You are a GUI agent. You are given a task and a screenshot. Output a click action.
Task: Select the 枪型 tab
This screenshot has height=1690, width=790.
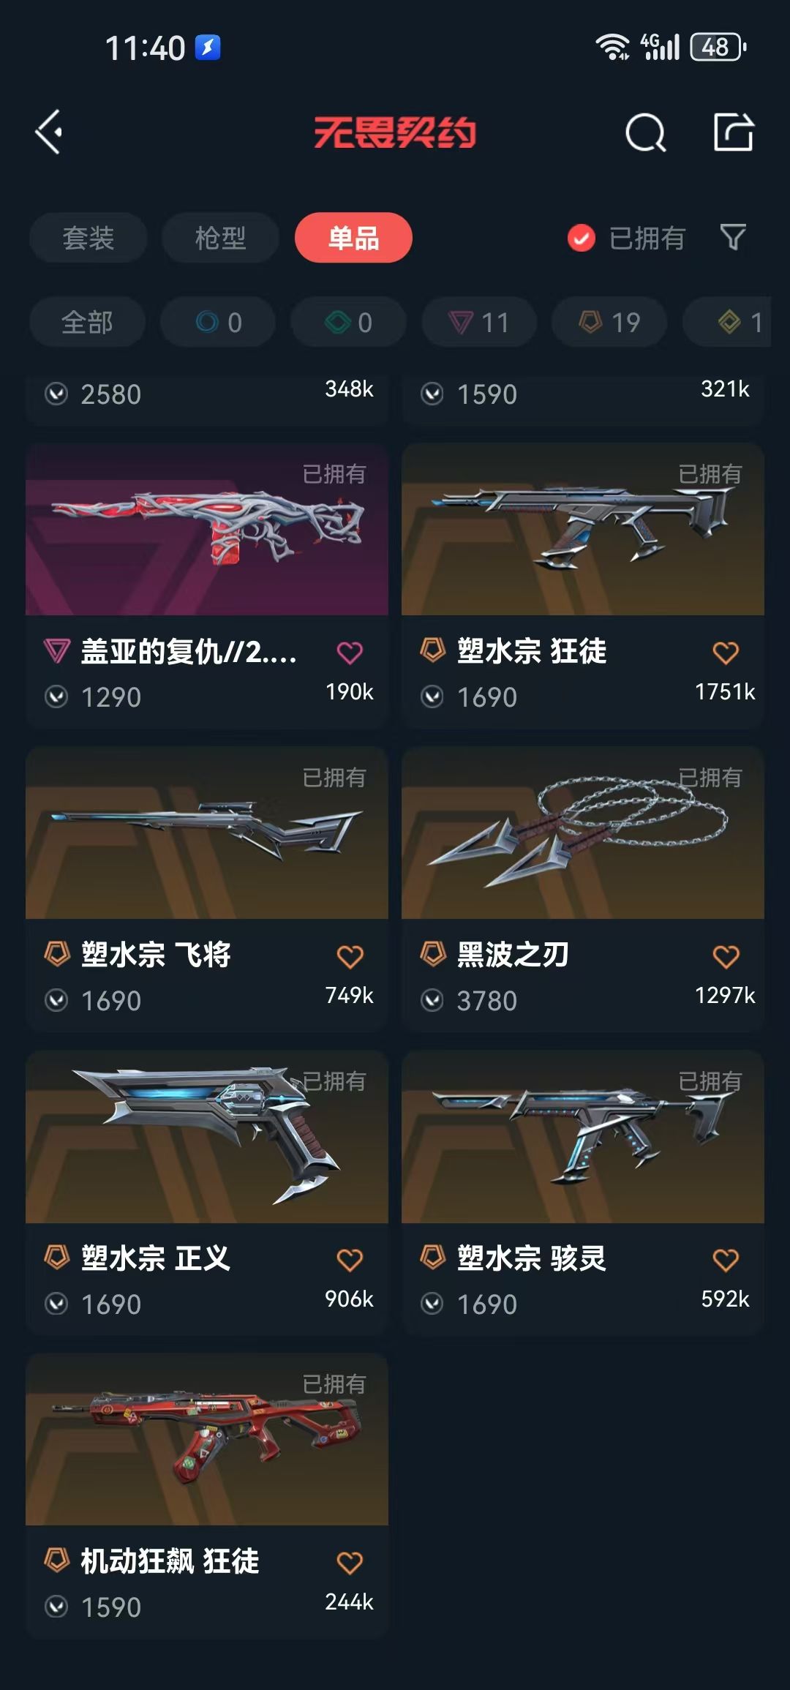(x=220, y=238)
